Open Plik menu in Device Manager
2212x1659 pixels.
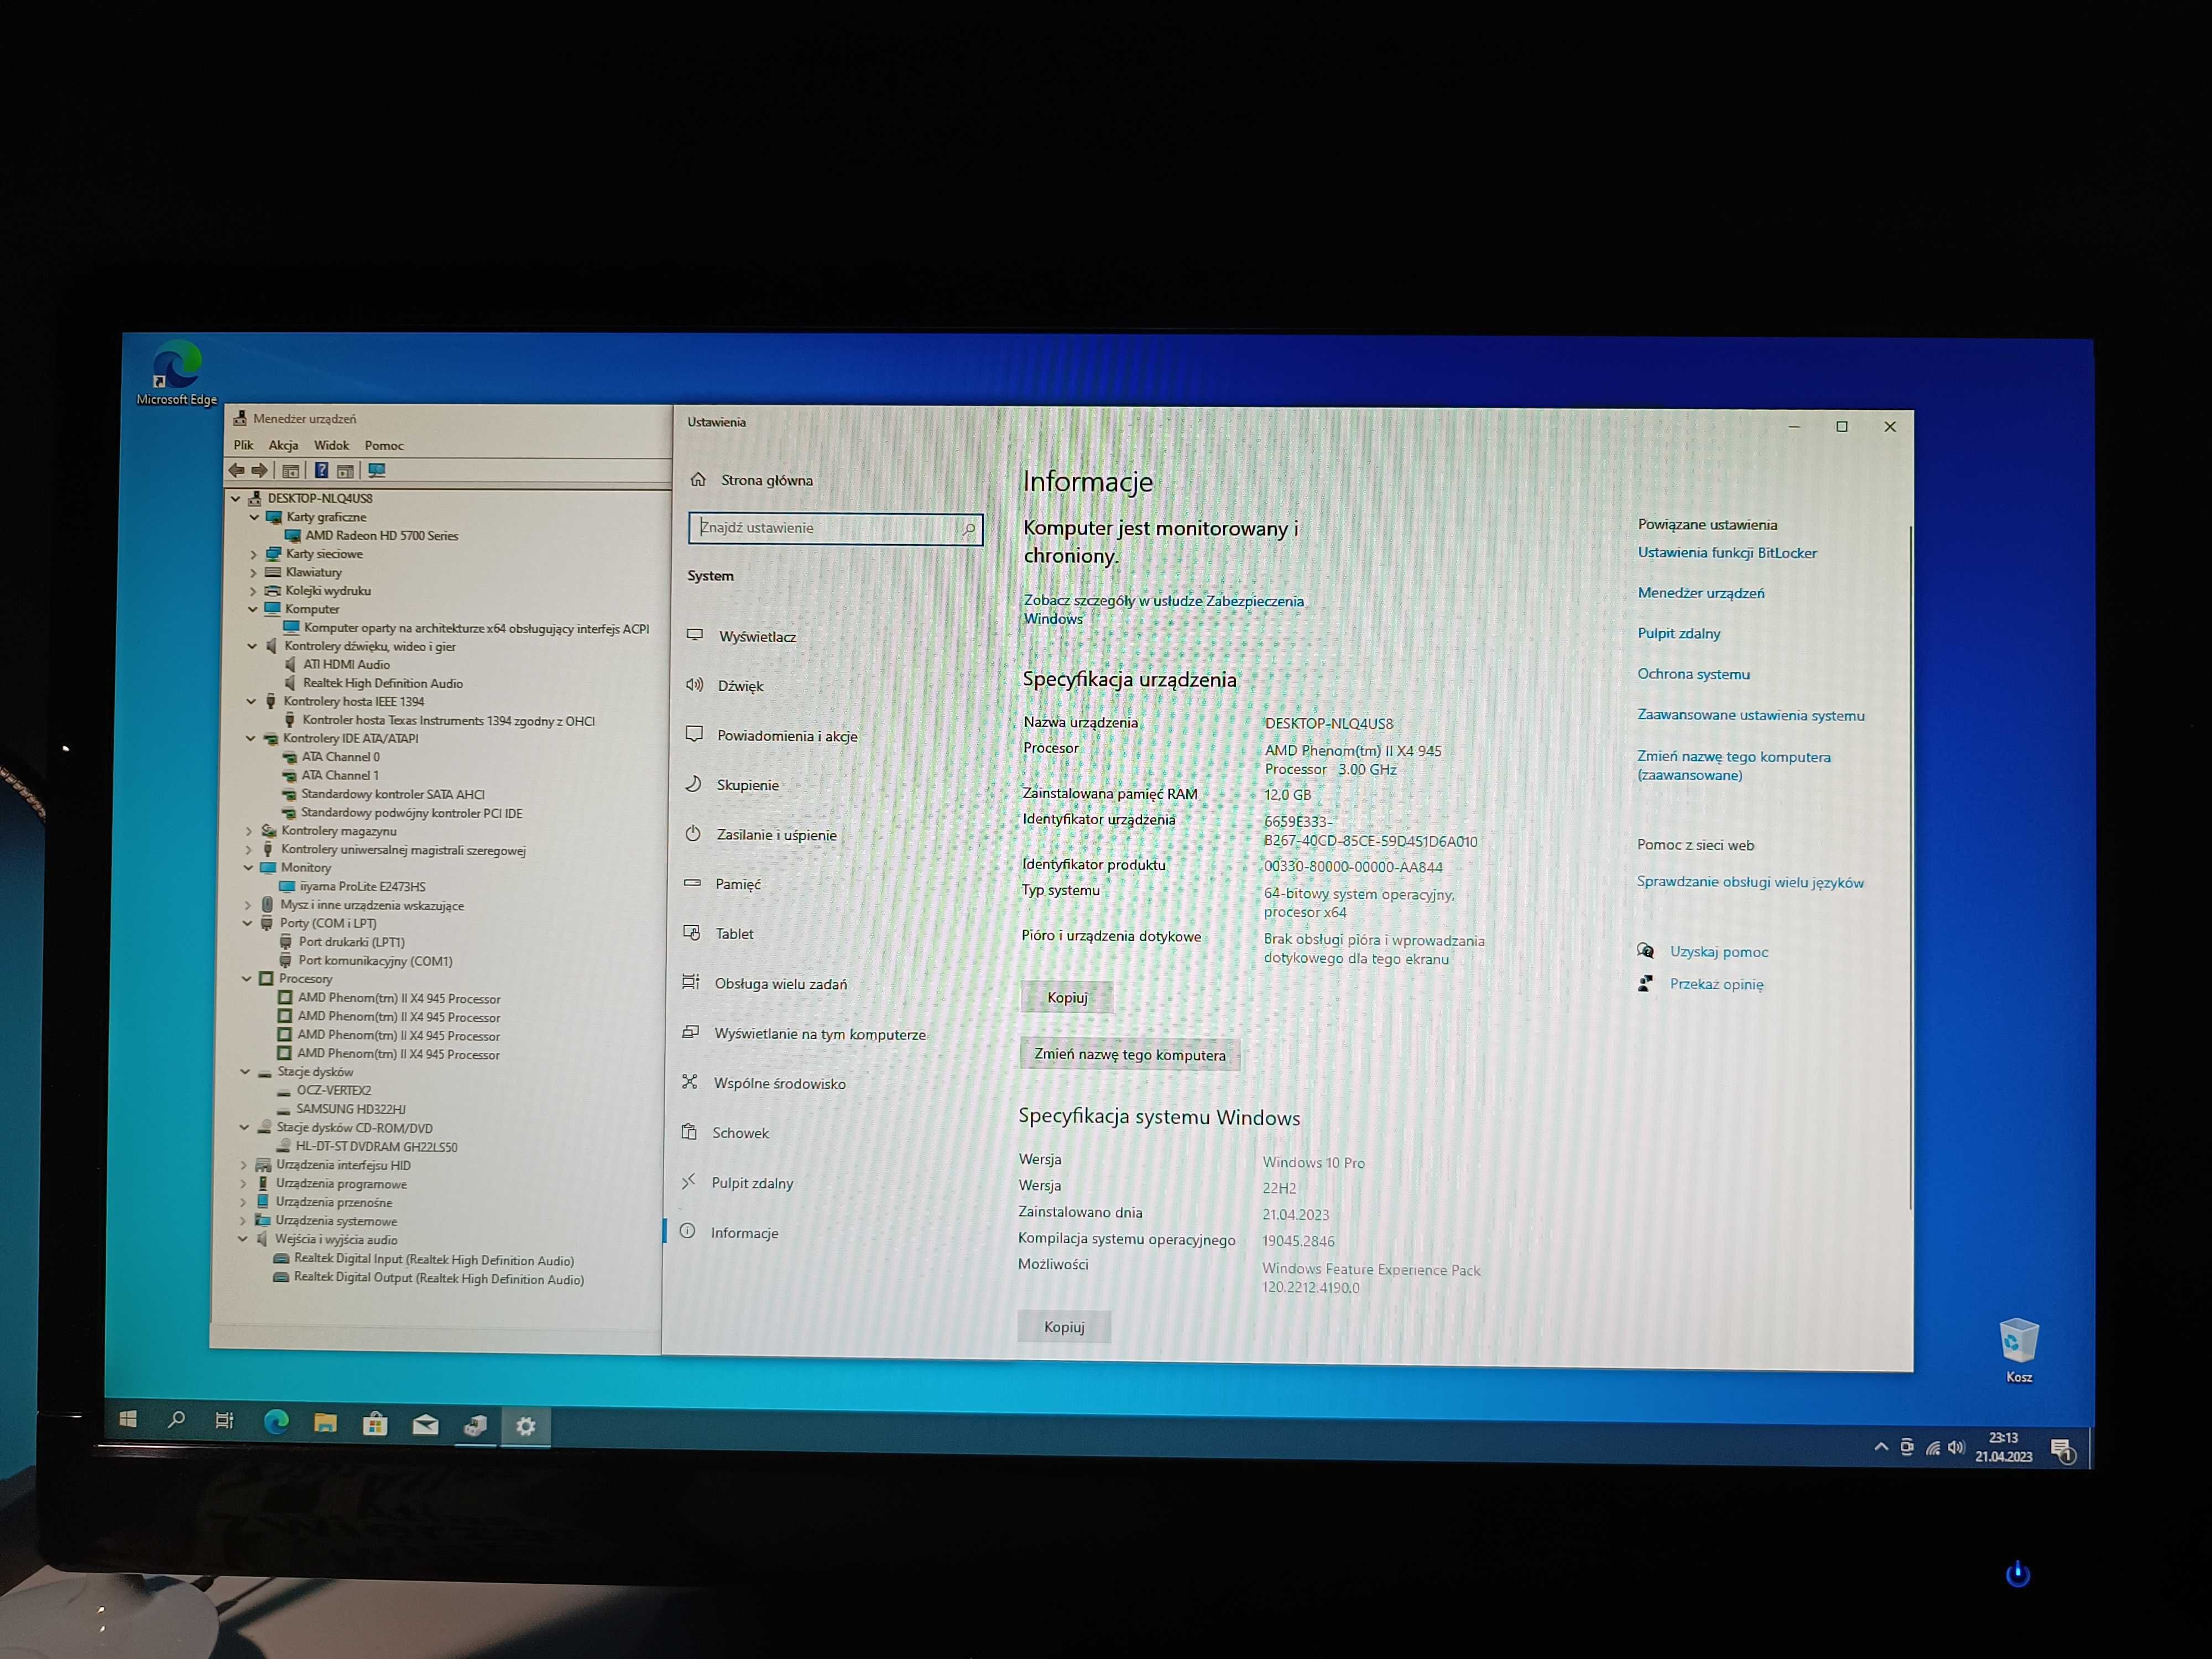pos(243,445)
